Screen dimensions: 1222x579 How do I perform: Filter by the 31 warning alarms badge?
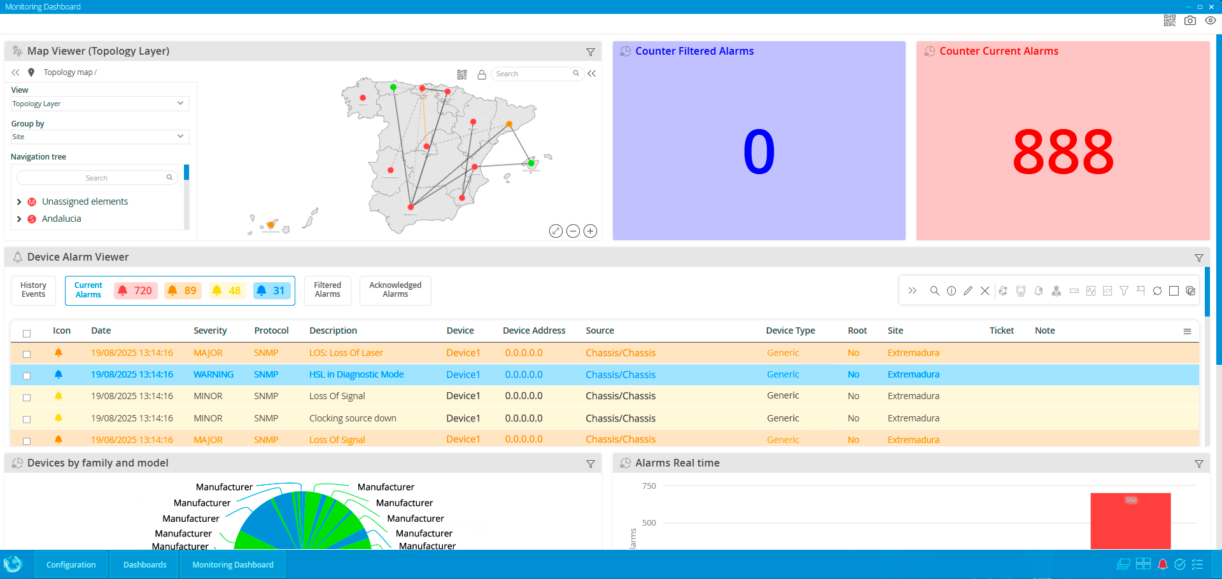[x=271, y=290]
